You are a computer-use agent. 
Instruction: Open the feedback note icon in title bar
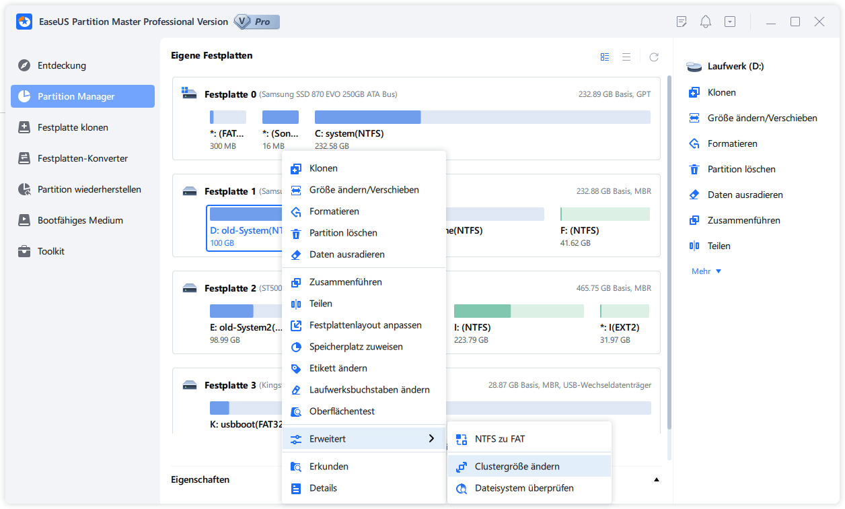(681, 22)
